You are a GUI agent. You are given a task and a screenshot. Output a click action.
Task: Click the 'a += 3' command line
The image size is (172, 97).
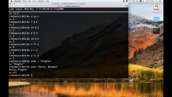[24, 56]
